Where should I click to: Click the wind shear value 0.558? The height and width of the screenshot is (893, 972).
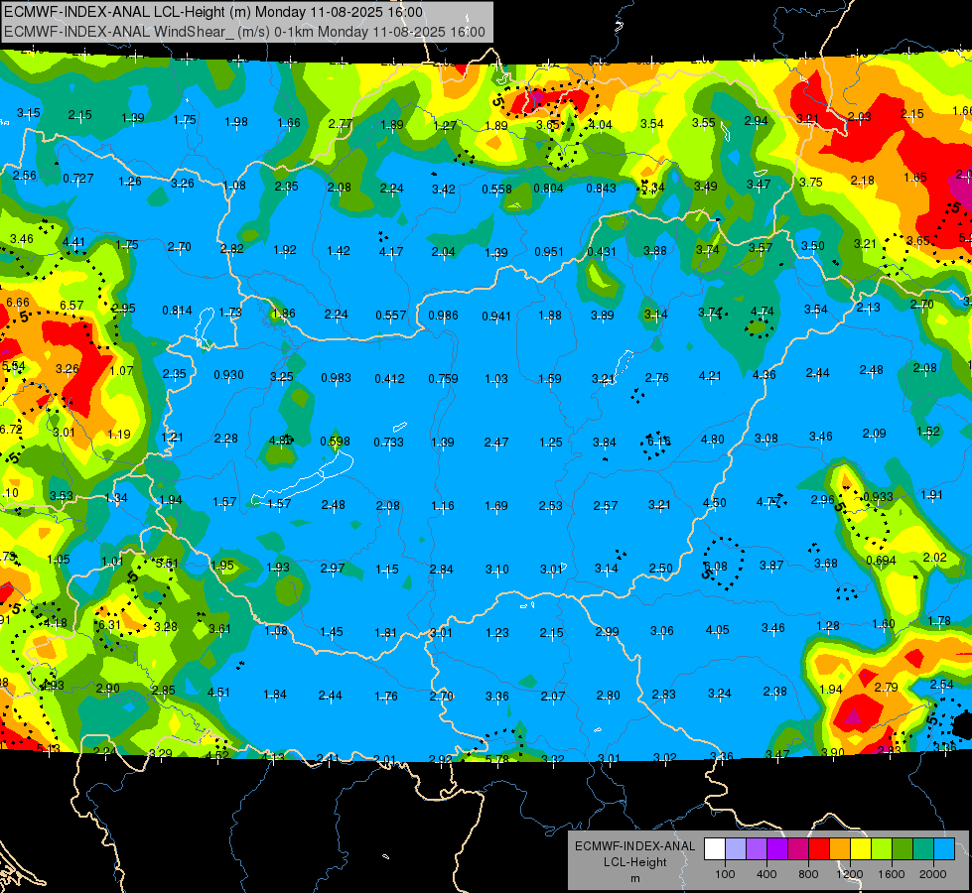coord(496,189)
